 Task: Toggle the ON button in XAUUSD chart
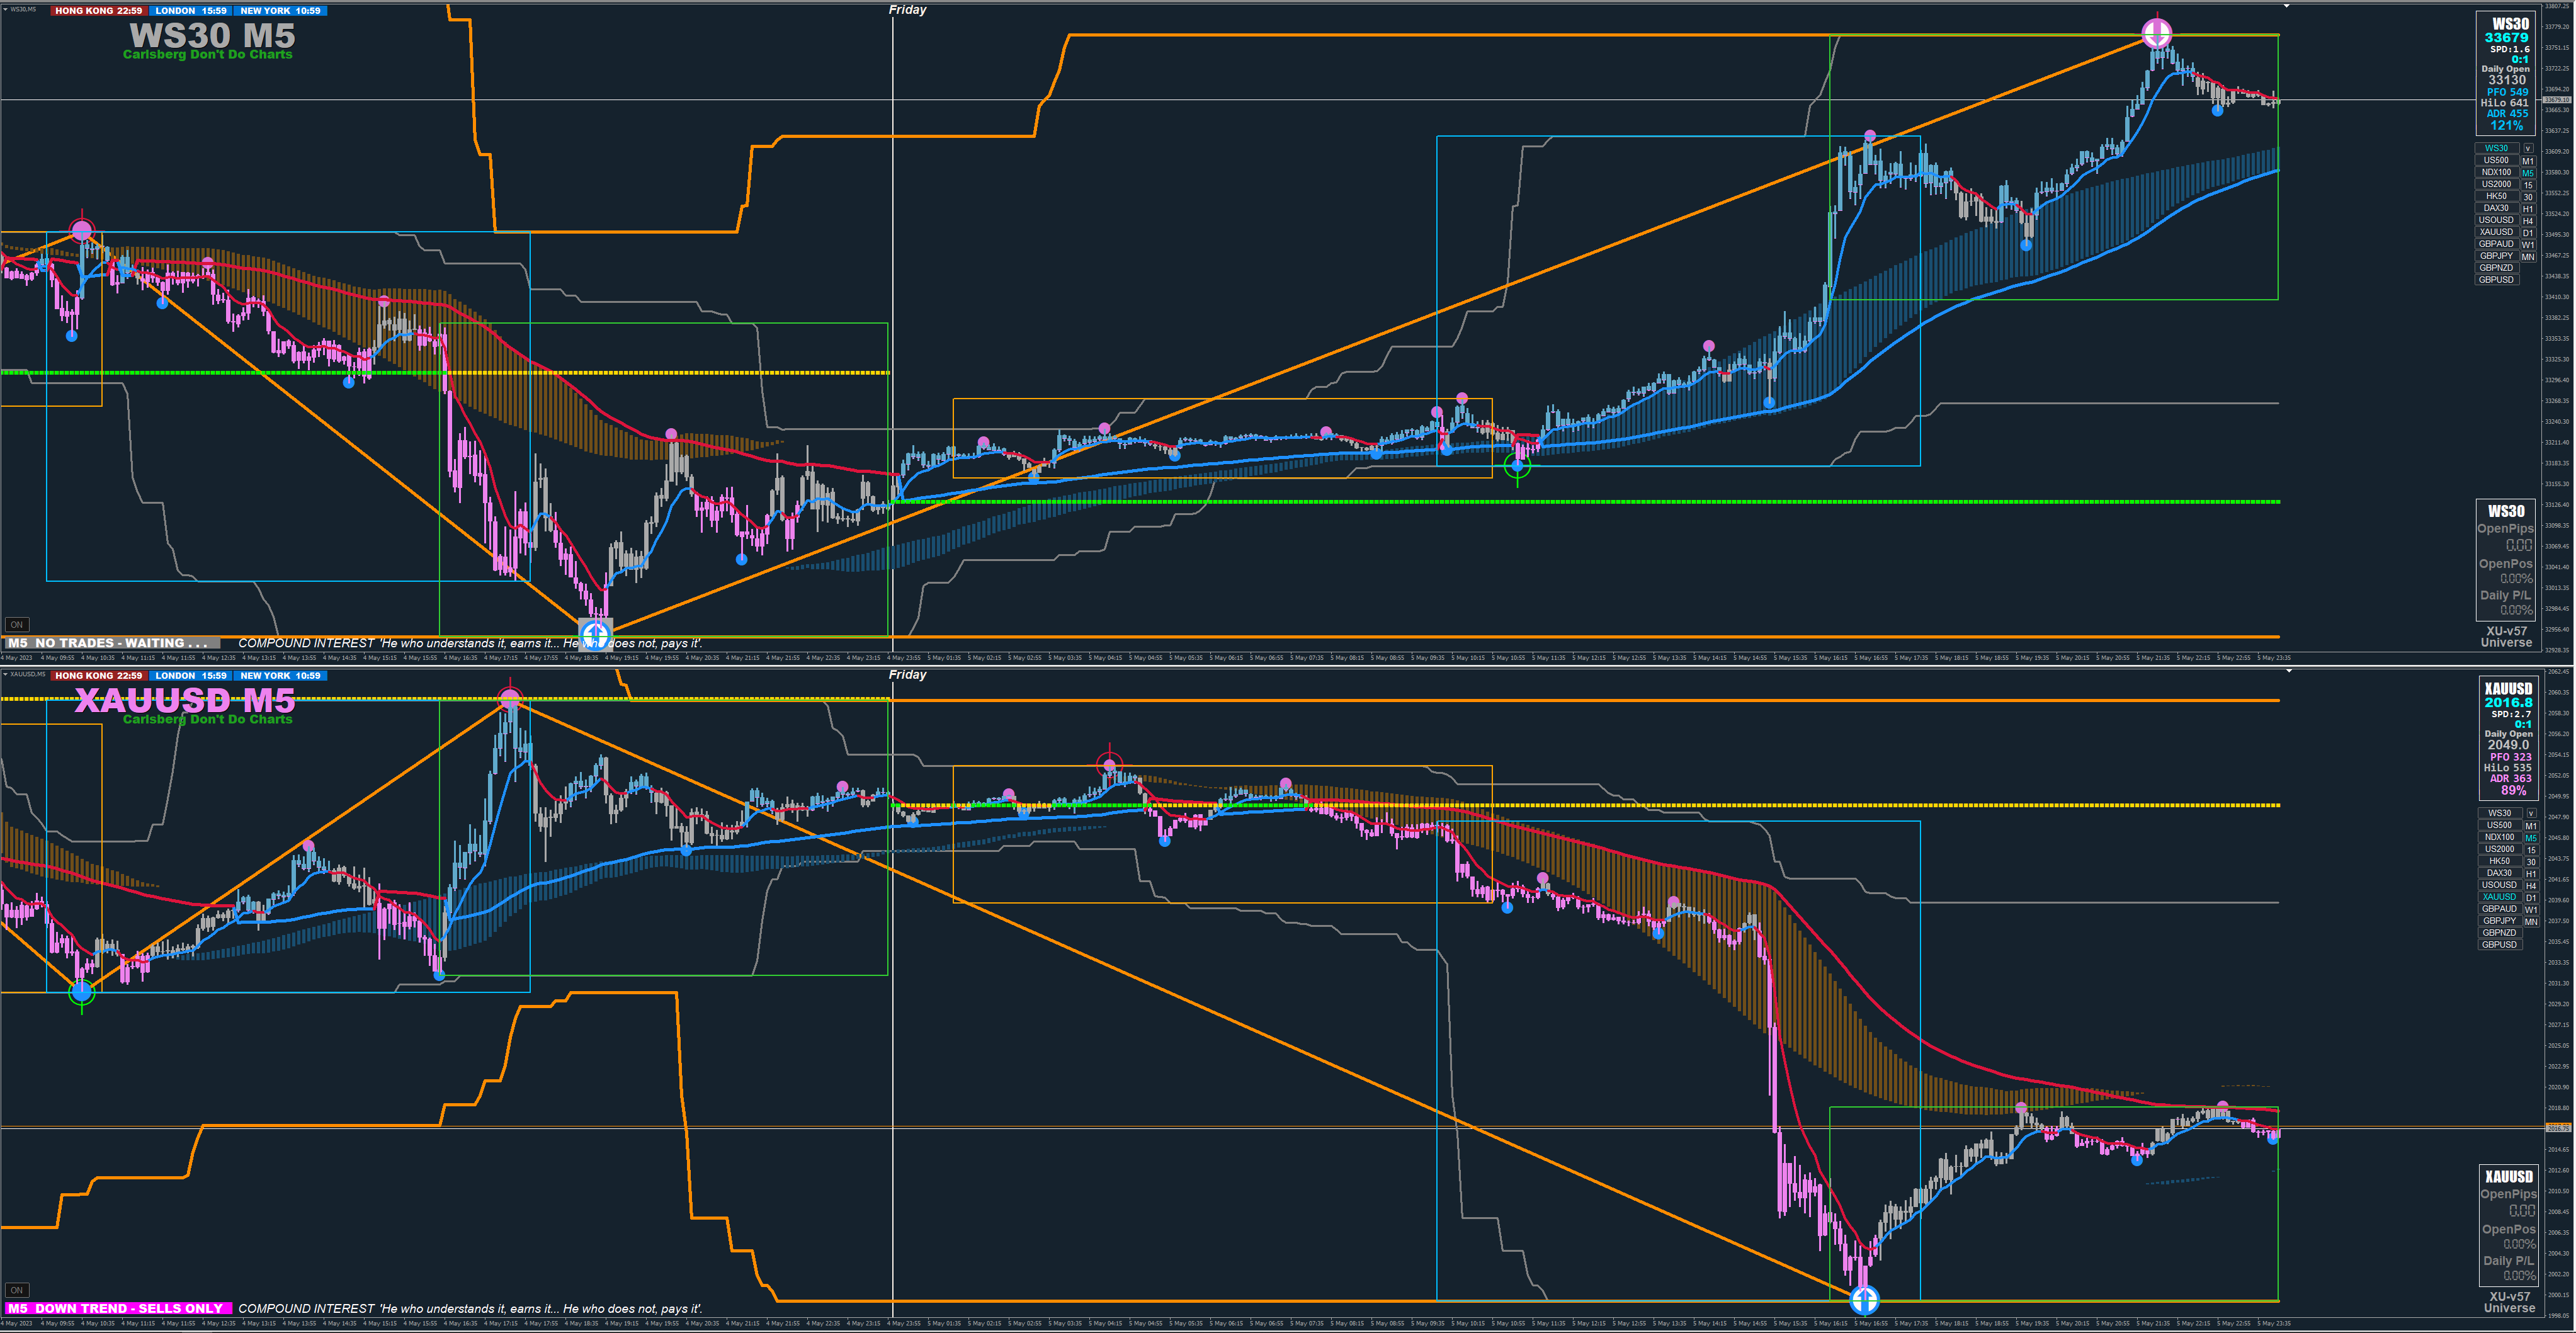click(16, 1290)
